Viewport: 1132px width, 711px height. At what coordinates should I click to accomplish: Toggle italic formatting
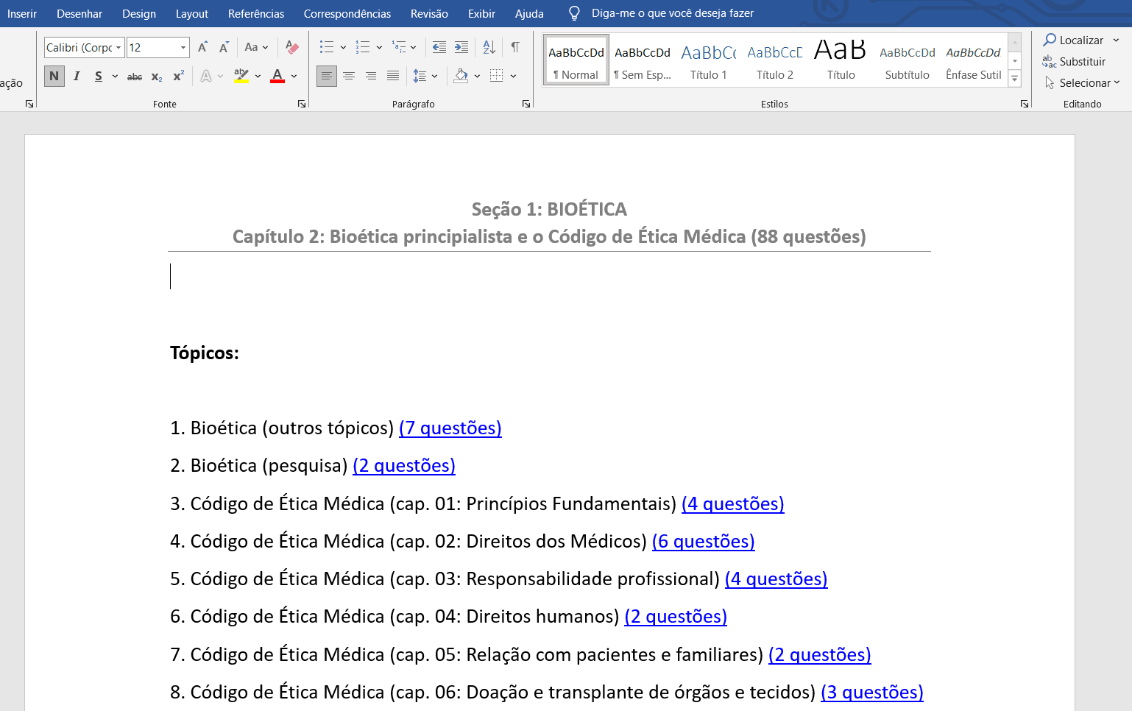pyautogui.click(x=77, y=76)
